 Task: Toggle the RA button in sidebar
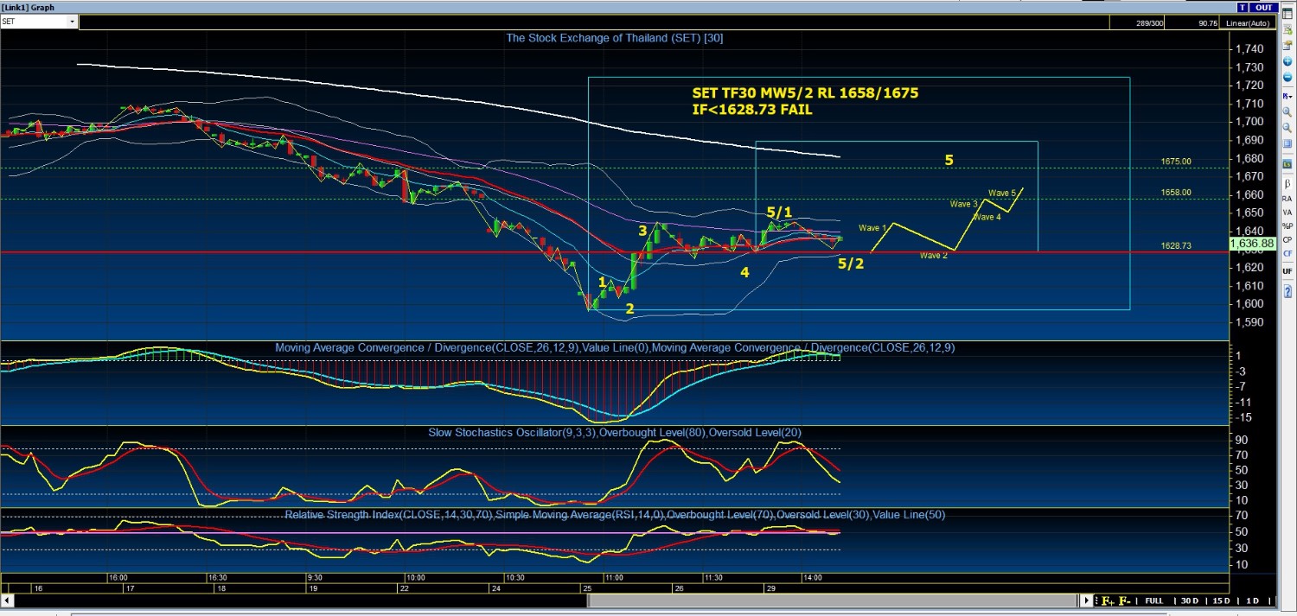point(1287,198)
